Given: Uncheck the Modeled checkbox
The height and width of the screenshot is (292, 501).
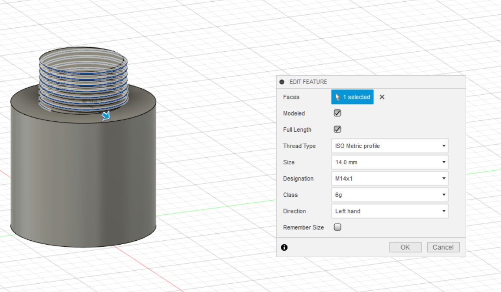Looking at the screenshot, I should pos(337,113).
